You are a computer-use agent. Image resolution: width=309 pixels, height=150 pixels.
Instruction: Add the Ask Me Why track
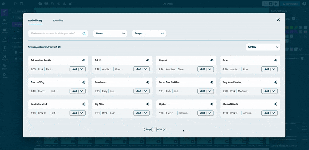tap(75, 91)
